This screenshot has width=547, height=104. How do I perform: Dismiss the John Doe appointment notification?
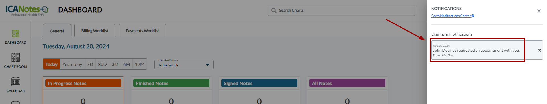point(539,50)
